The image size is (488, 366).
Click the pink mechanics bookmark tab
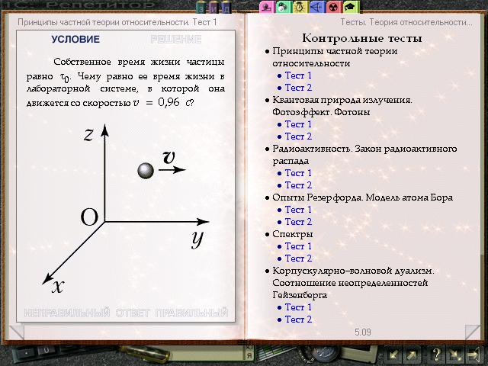[266, 7]
